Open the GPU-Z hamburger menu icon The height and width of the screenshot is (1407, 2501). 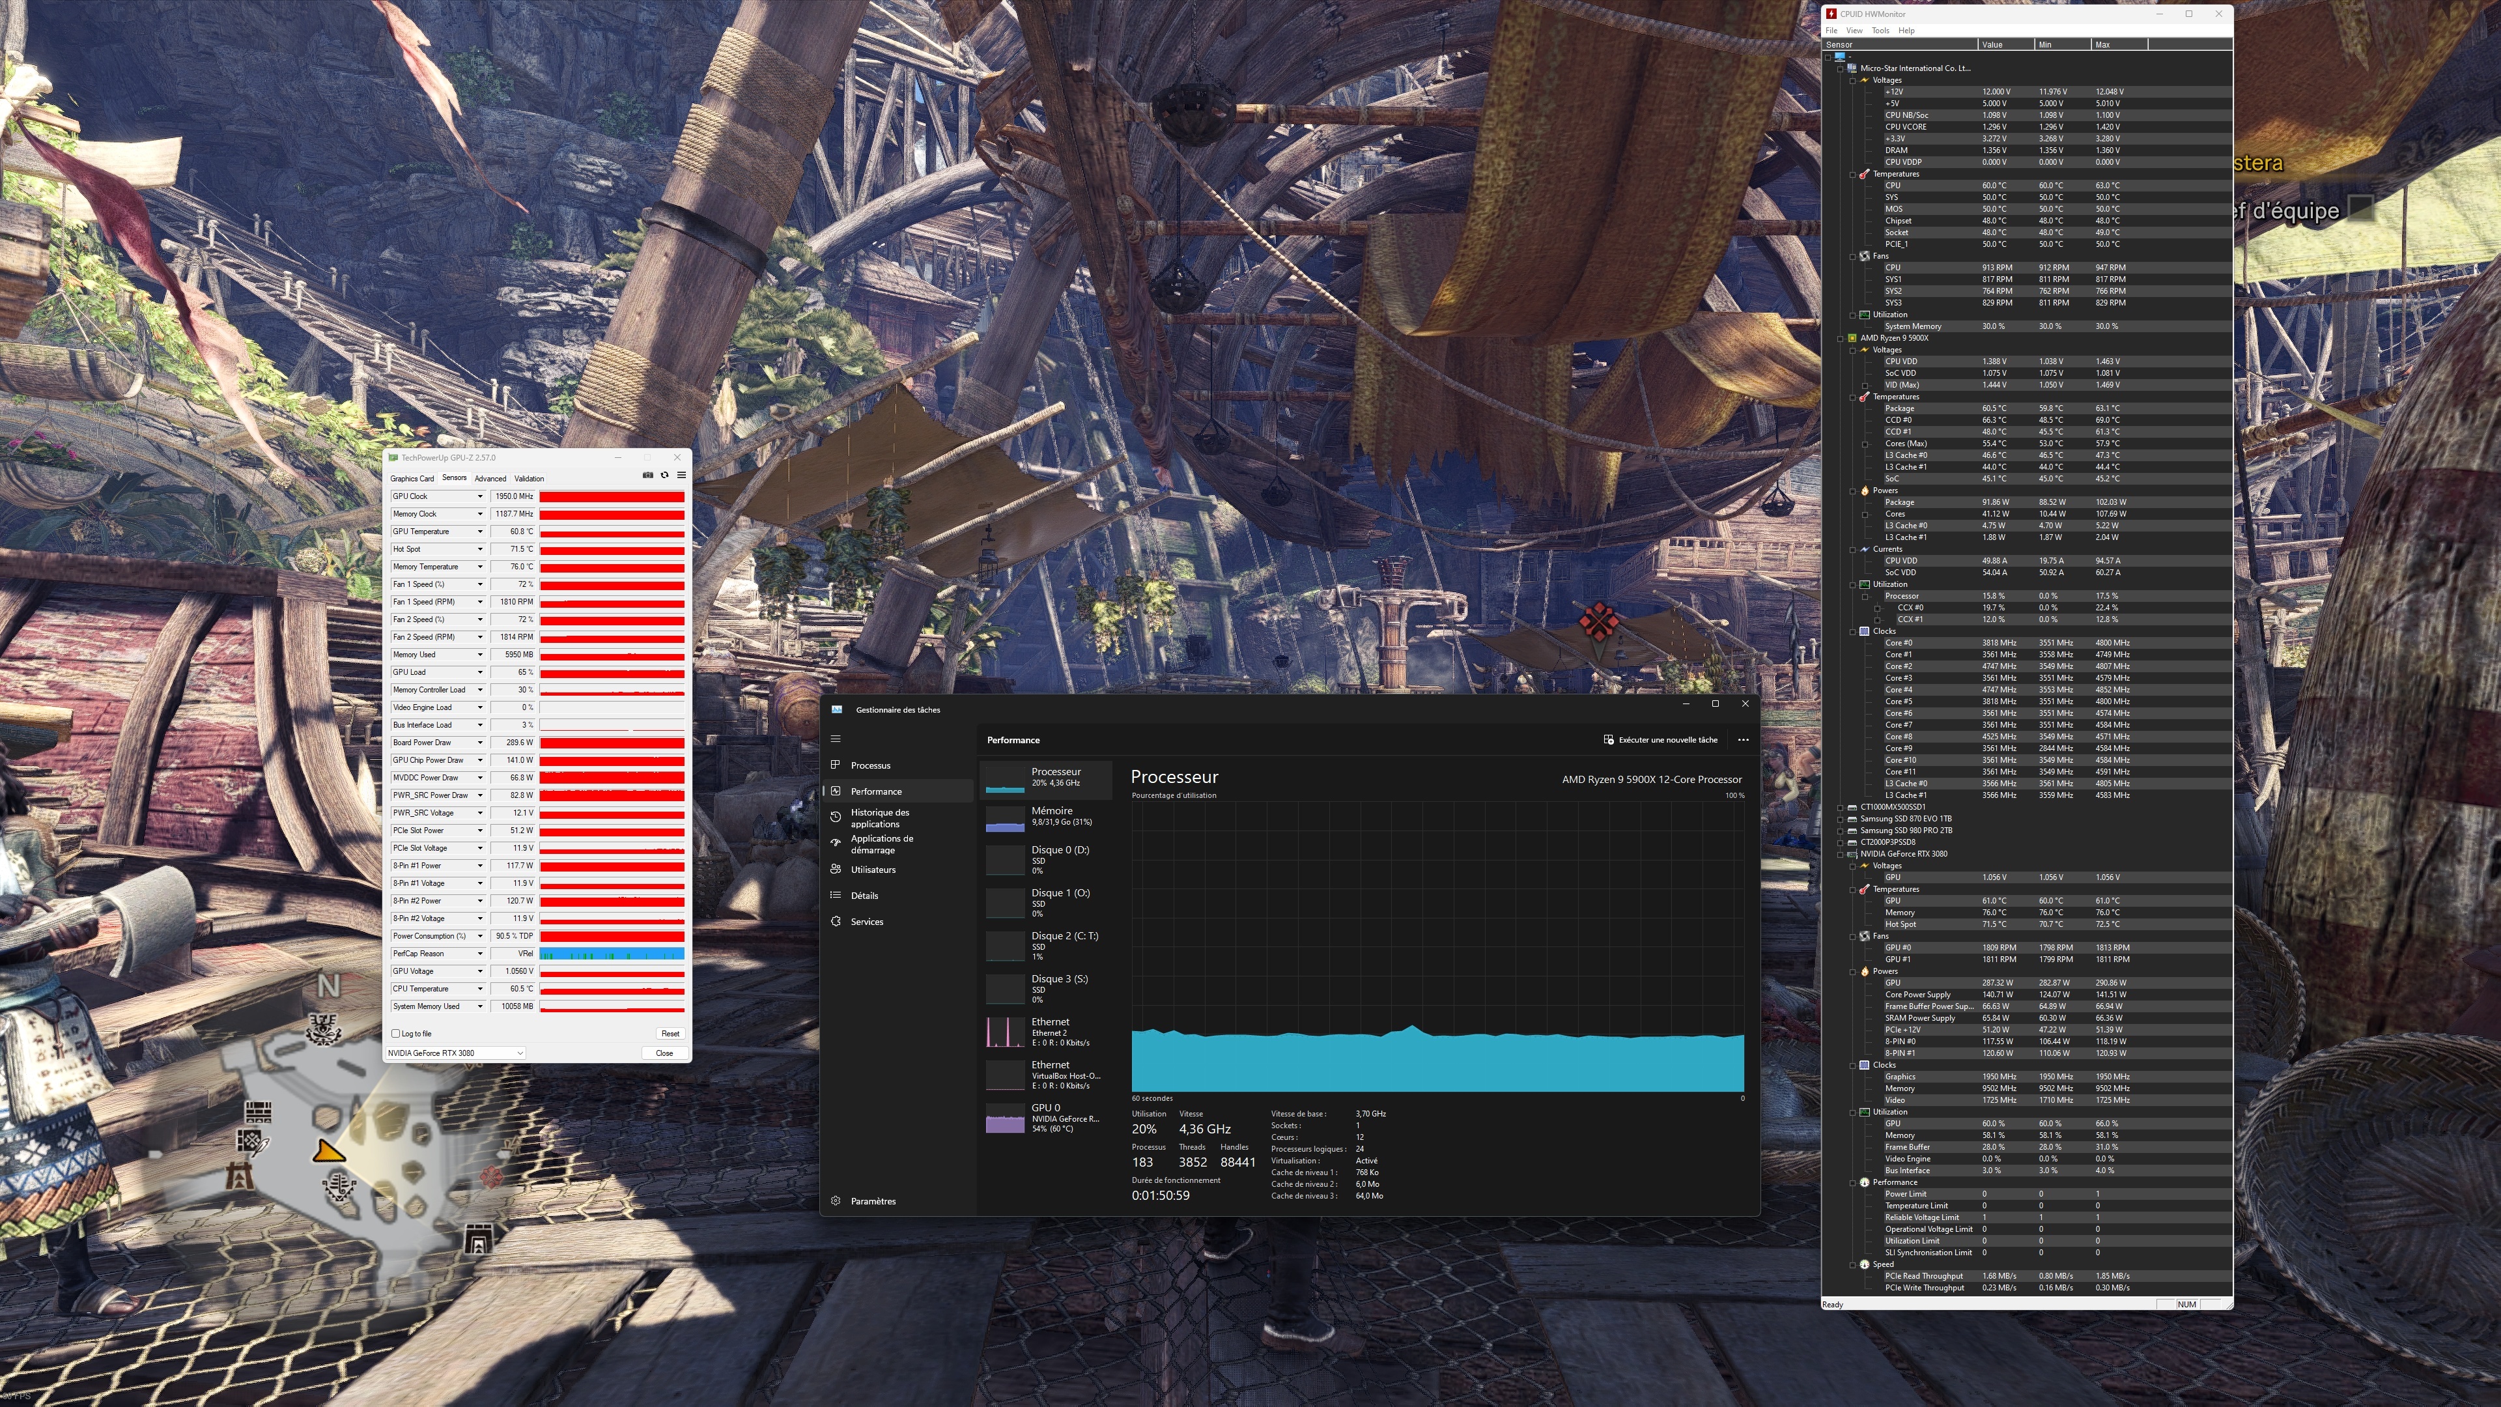click(681, 476)
